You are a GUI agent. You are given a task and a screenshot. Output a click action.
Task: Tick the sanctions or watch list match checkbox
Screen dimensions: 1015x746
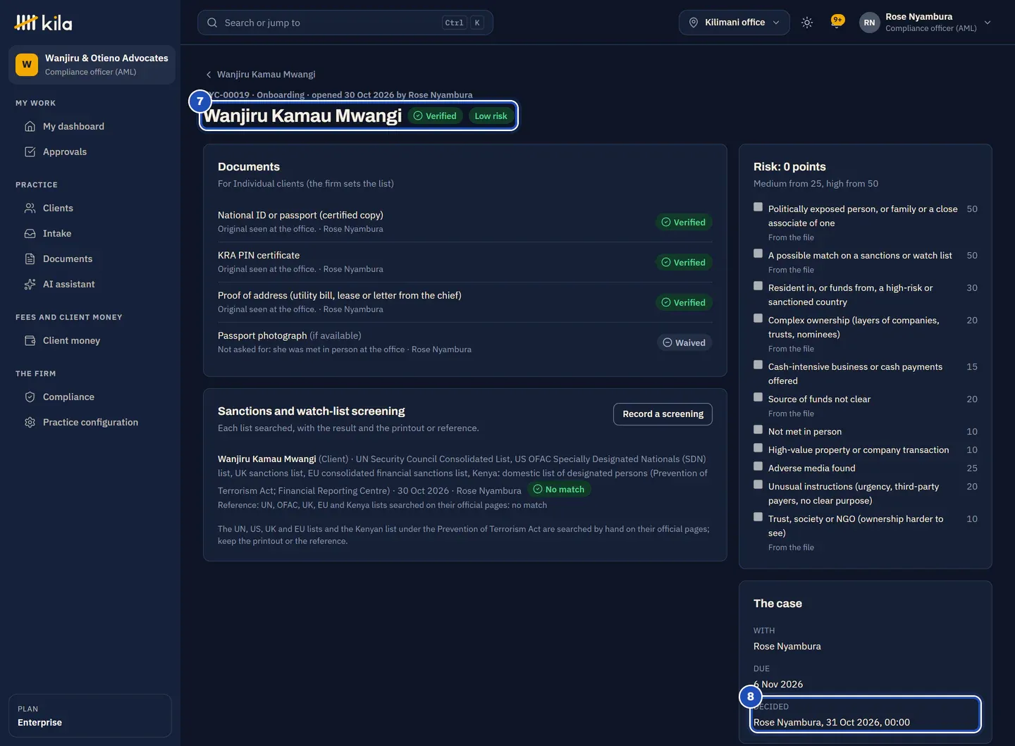point(758,254)
